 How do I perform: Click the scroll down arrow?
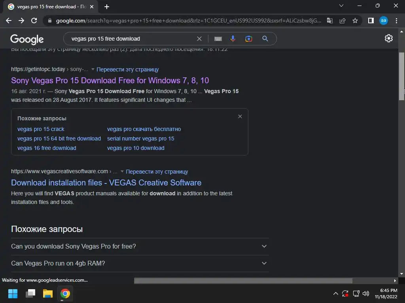pos(401,274)
